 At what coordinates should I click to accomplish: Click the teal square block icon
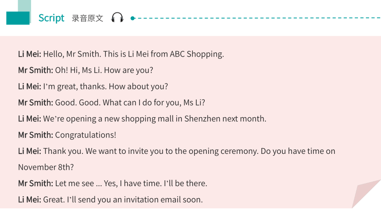[18, 18]
